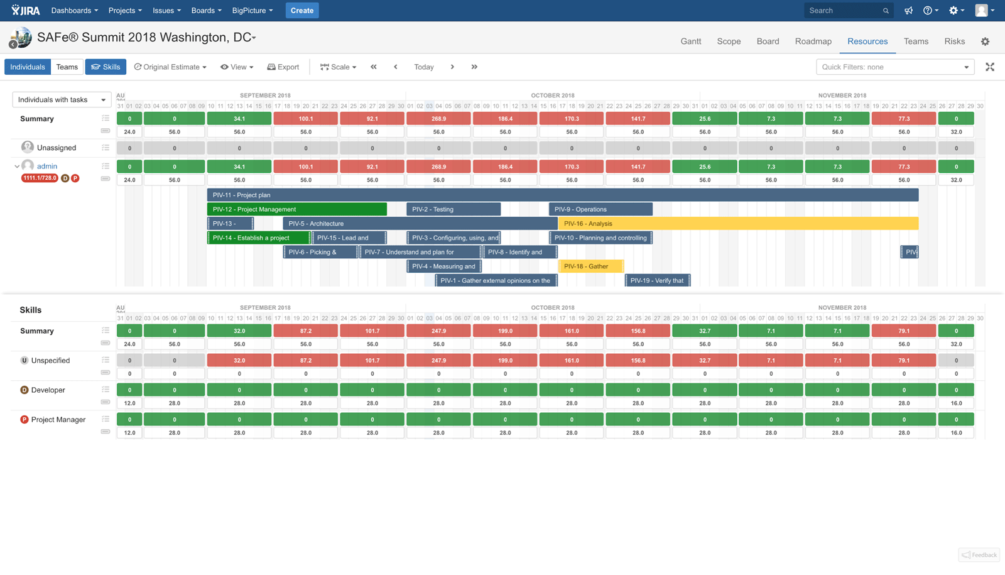Click inside the Search field
This screenshot has width=1005, height=575.
(845, 10)
